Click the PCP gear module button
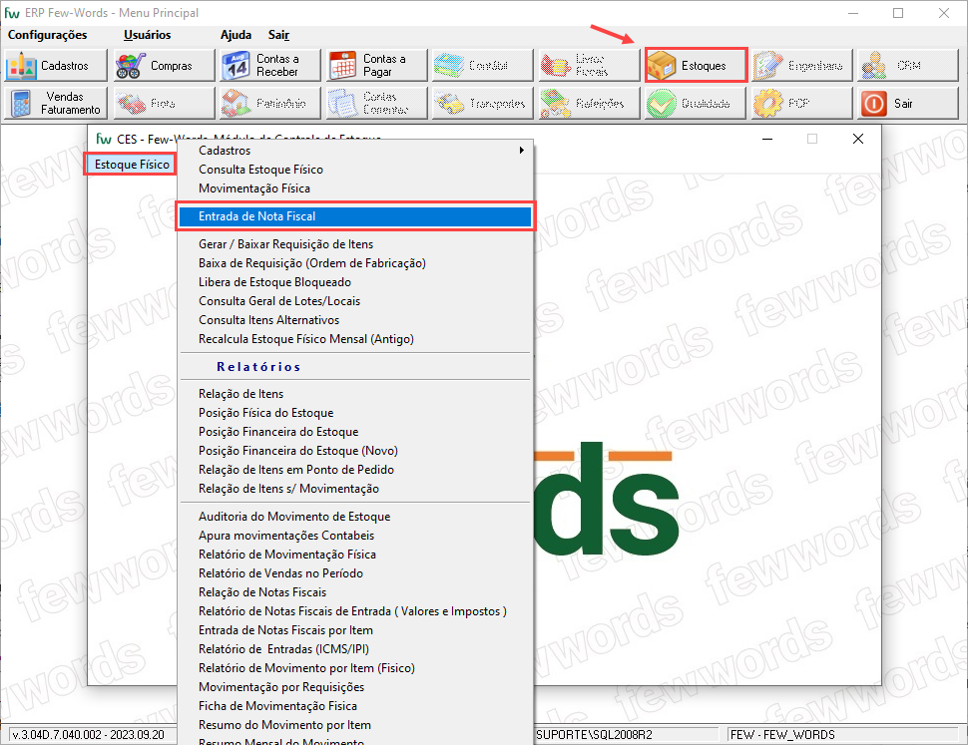This screenshot has width=968, height=745. click(x=802, y=103)
